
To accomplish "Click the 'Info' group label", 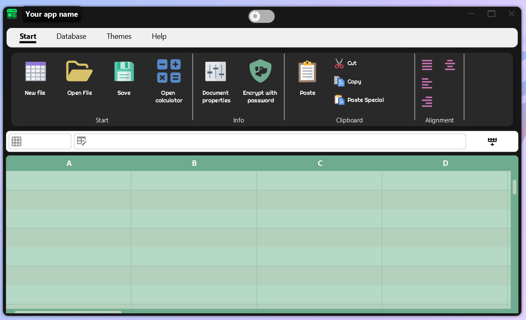I will coord(239,120).
